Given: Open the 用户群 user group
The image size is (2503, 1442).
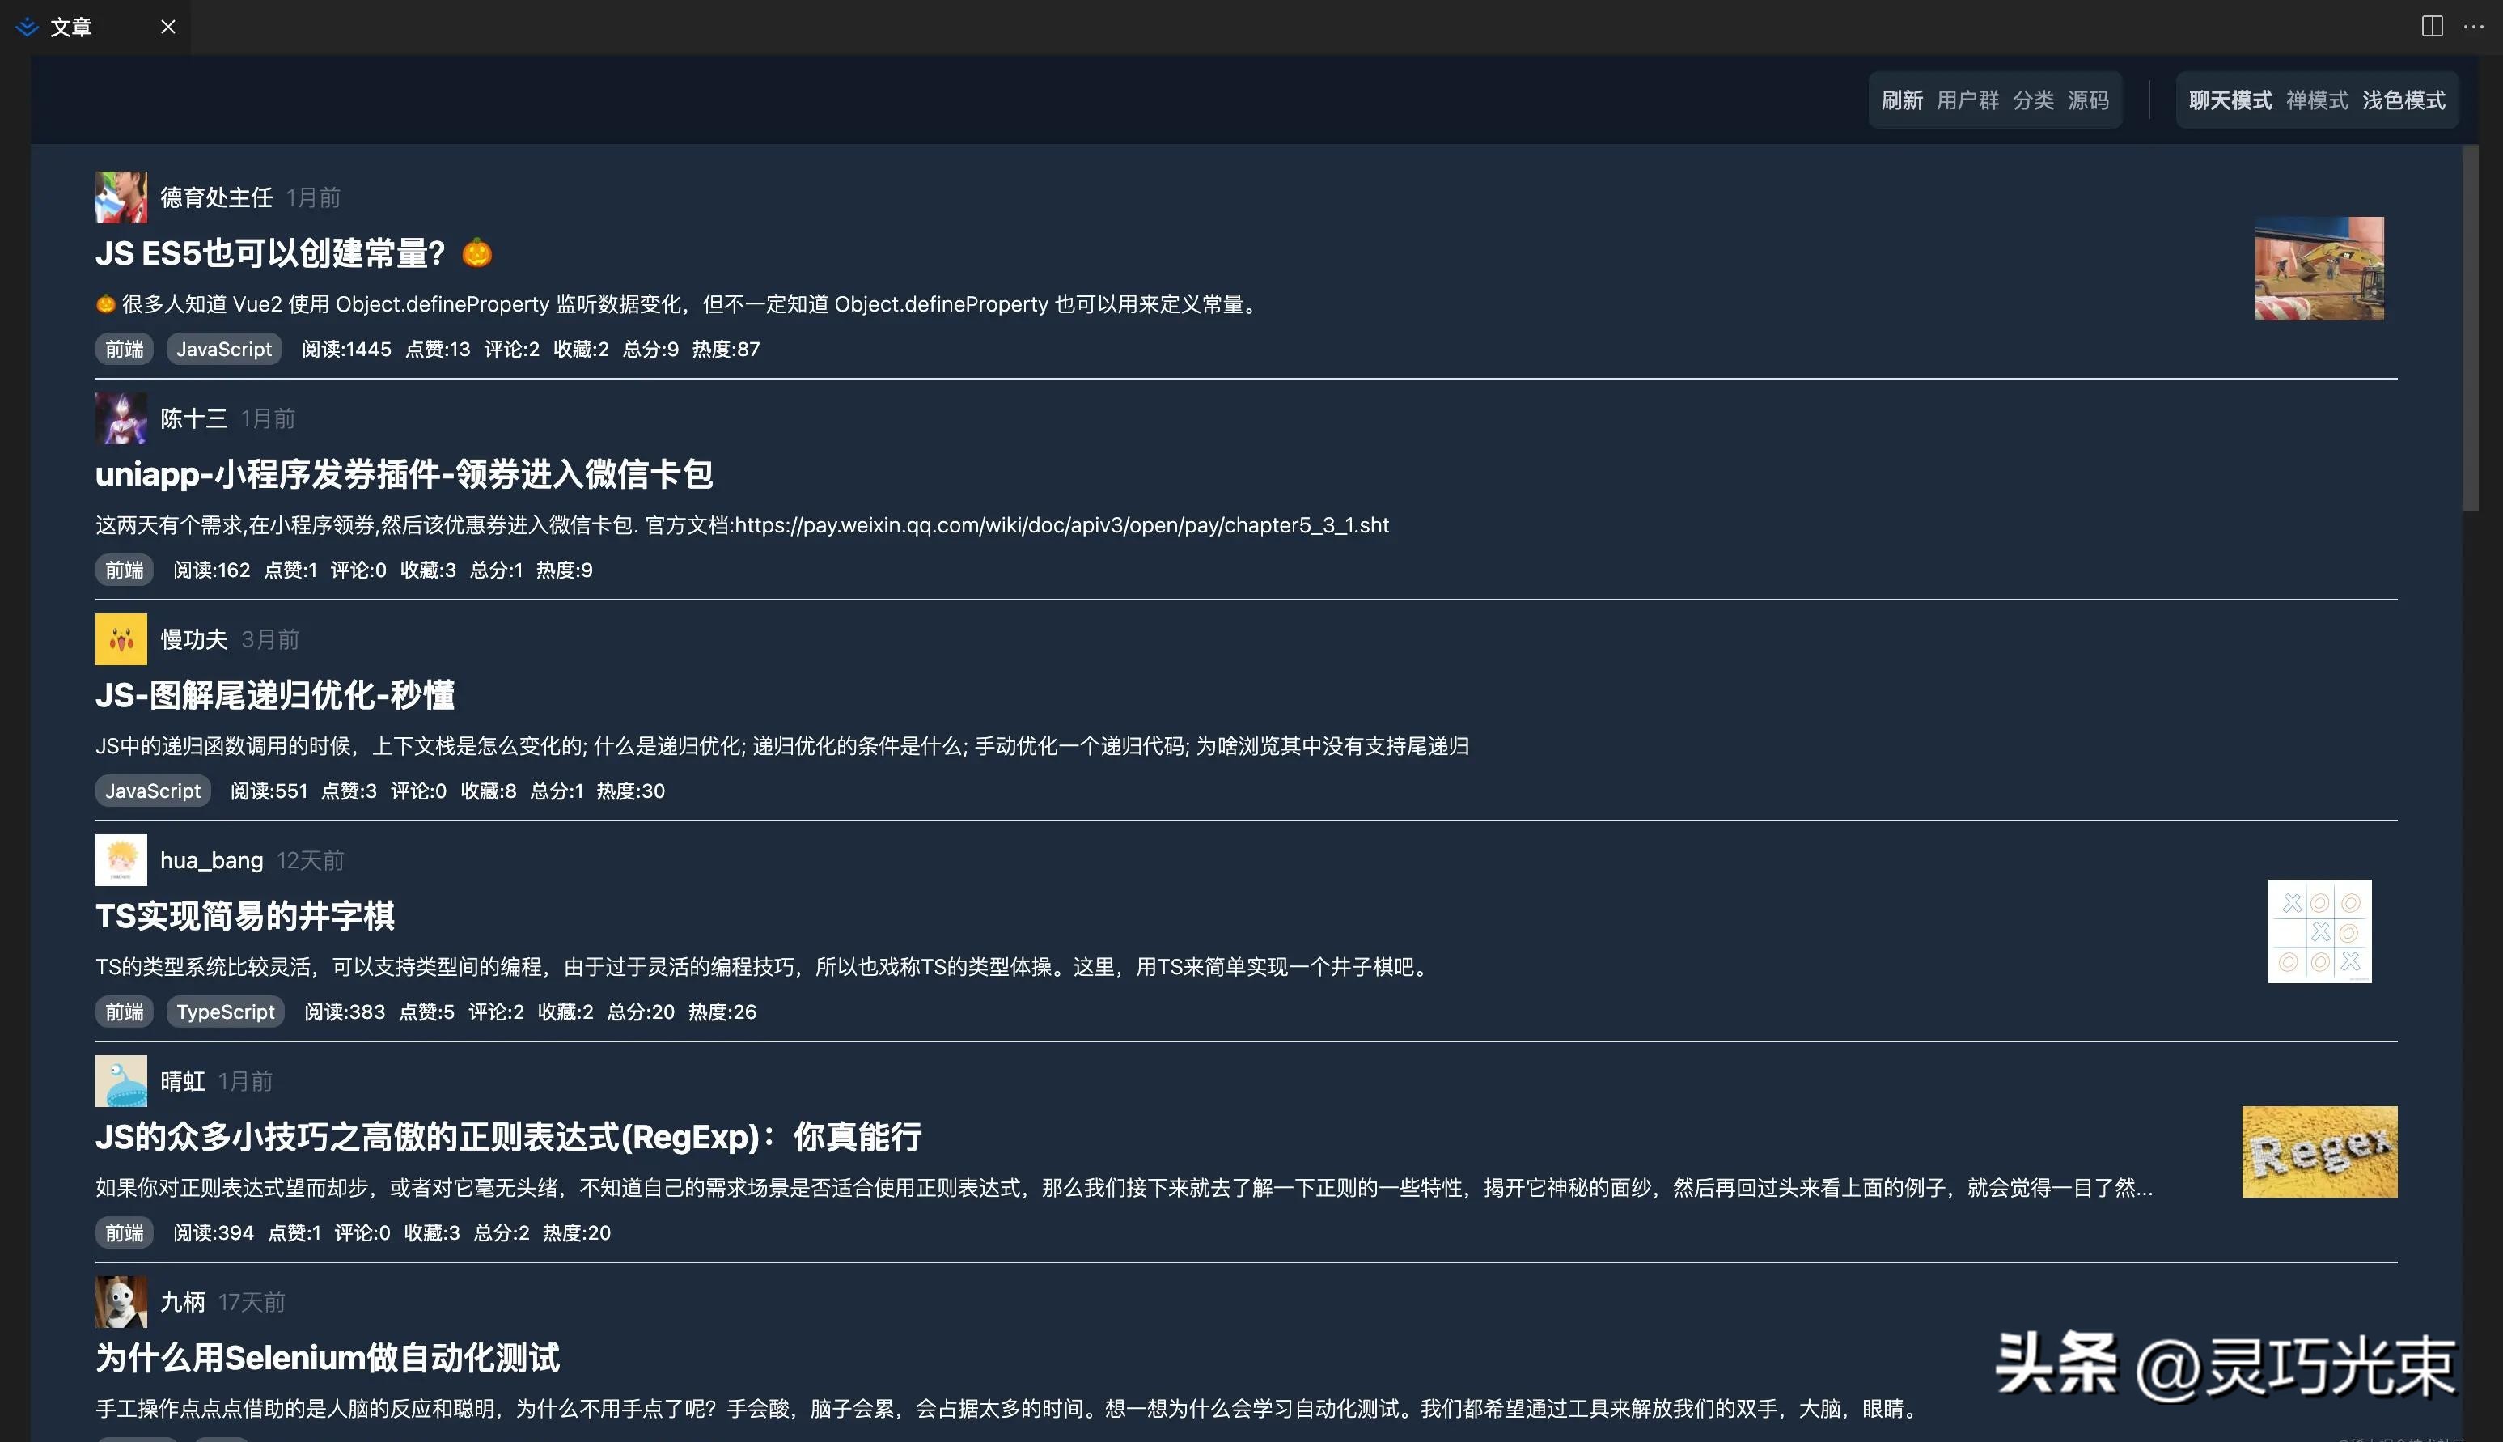Looking at the screenshot, I should [x=1967, y=100].
